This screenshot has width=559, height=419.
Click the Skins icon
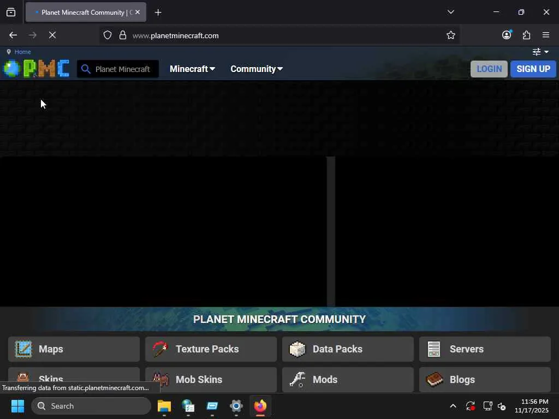23,378
